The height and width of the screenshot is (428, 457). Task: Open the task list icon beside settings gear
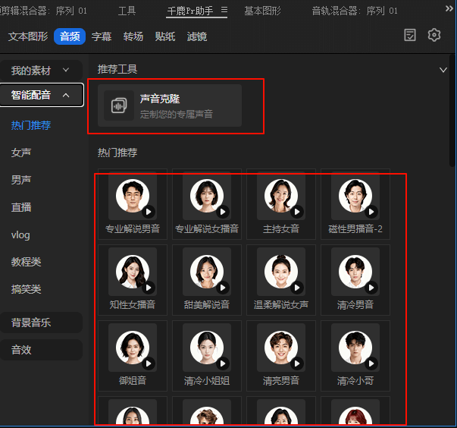(410, 36)
